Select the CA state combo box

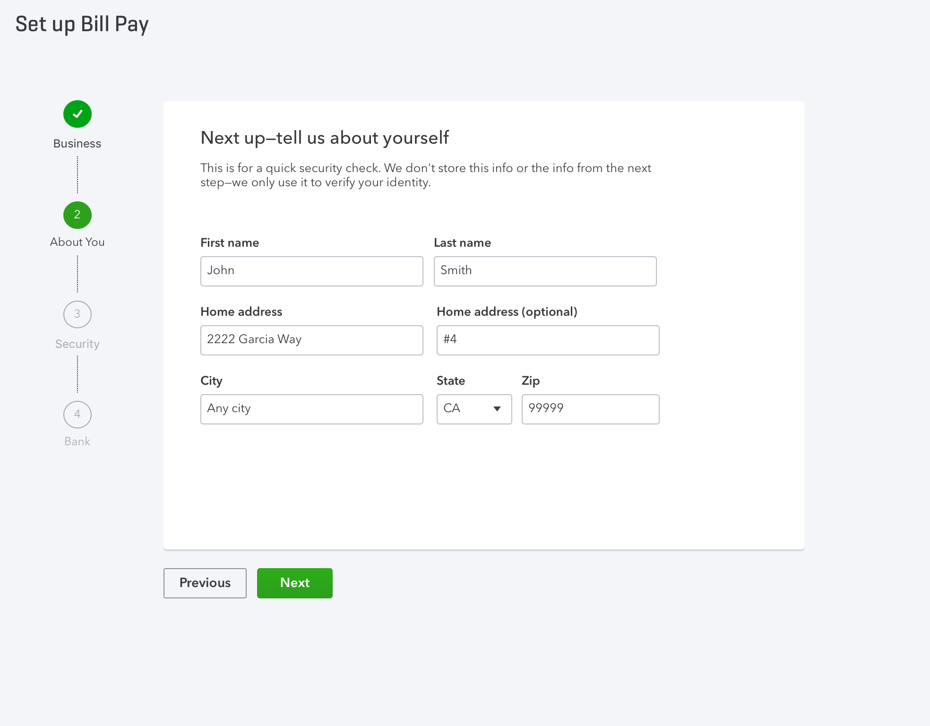[474, 409]
